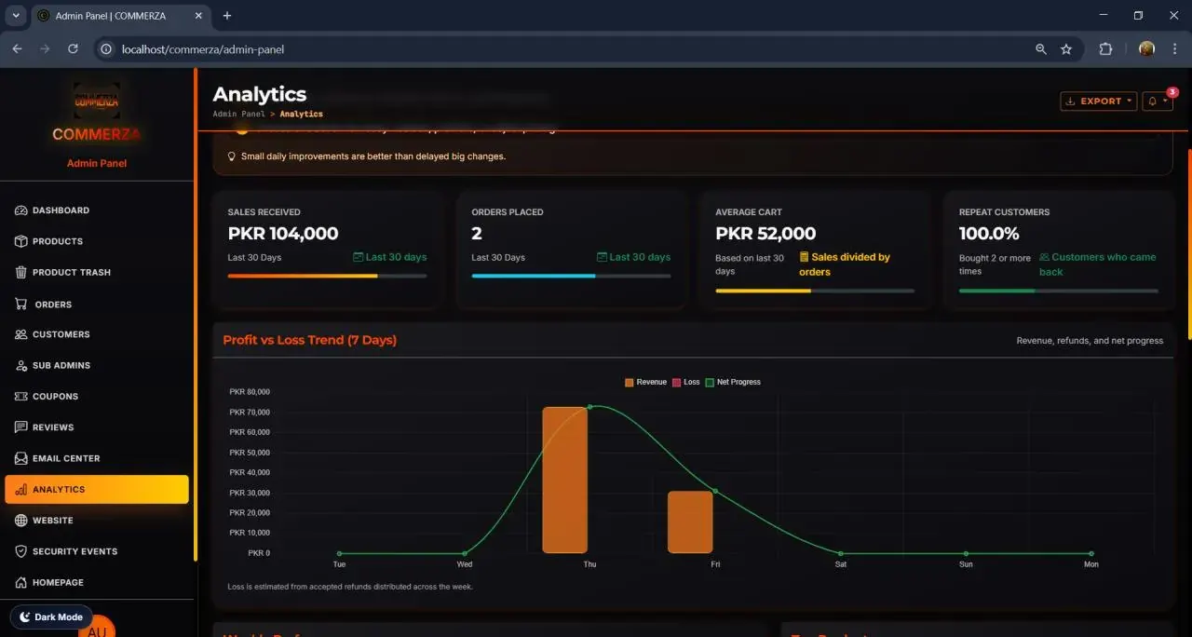Click the Orders cart icon
Image resolution: width=1192 pixels, height=637 pixels.
tap(21, 304)
